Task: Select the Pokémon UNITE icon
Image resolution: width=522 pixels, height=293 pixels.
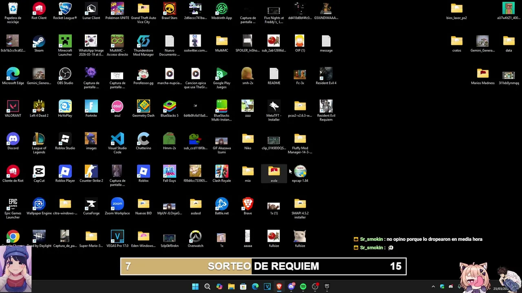Action: 117,9
